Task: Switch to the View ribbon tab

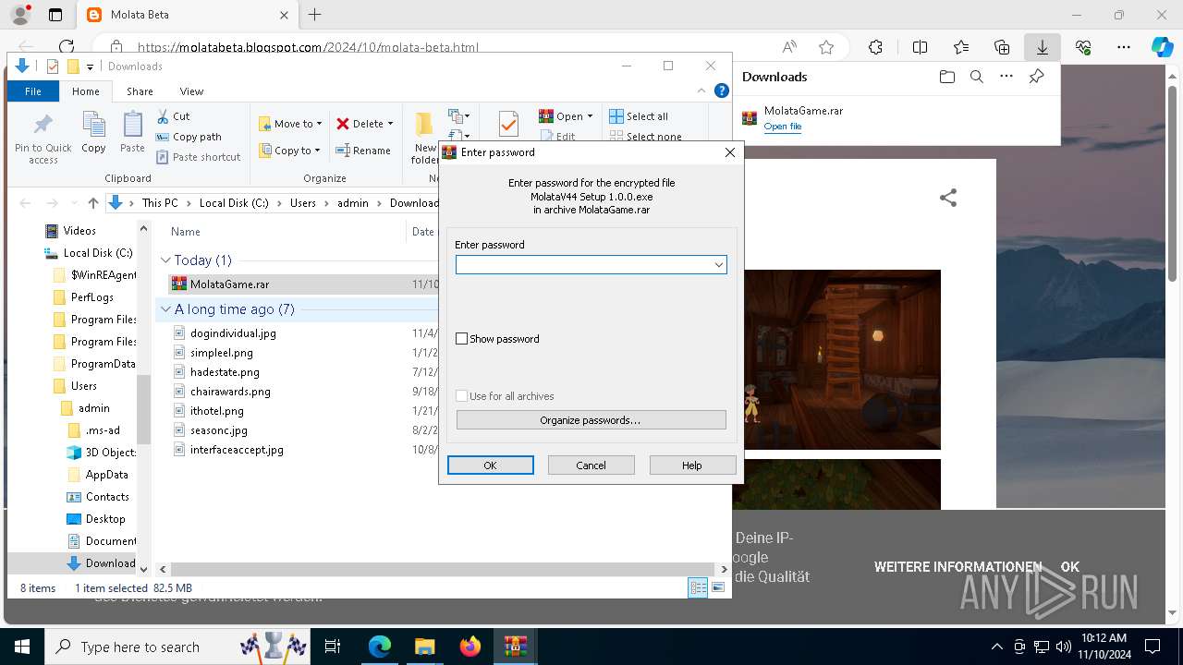Action: 191,91
